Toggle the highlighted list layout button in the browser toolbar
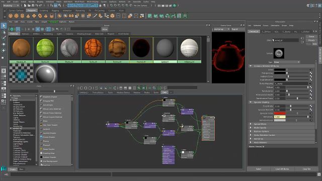 click(x=48, y=29)
